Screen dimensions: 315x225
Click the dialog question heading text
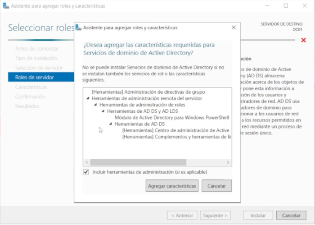tap(149, 49)
